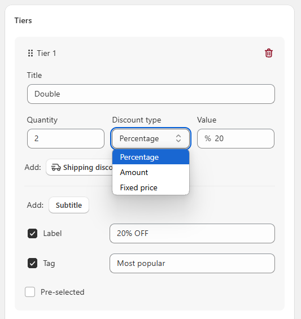Click the Discount type field label

137,120
